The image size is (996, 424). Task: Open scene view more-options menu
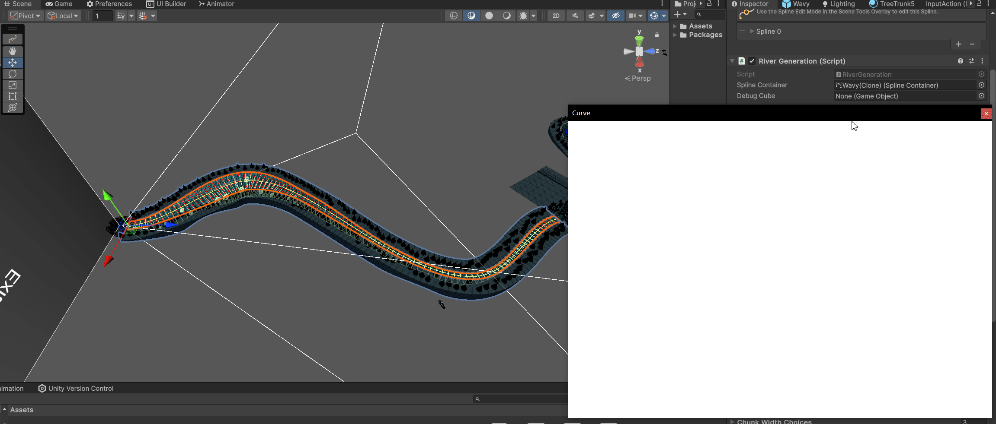(662, 3)
